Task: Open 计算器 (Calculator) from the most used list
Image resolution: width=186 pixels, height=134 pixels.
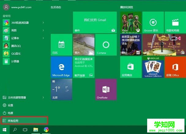Action: [23, 61]
